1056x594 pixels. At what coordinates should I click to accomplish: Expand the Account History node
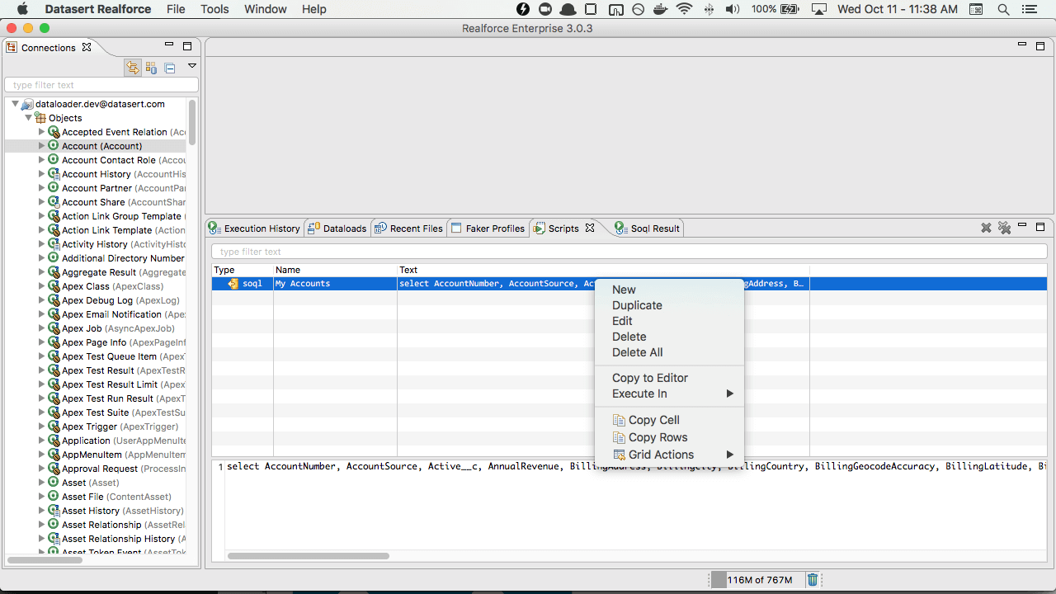click(x=42, y=174)
